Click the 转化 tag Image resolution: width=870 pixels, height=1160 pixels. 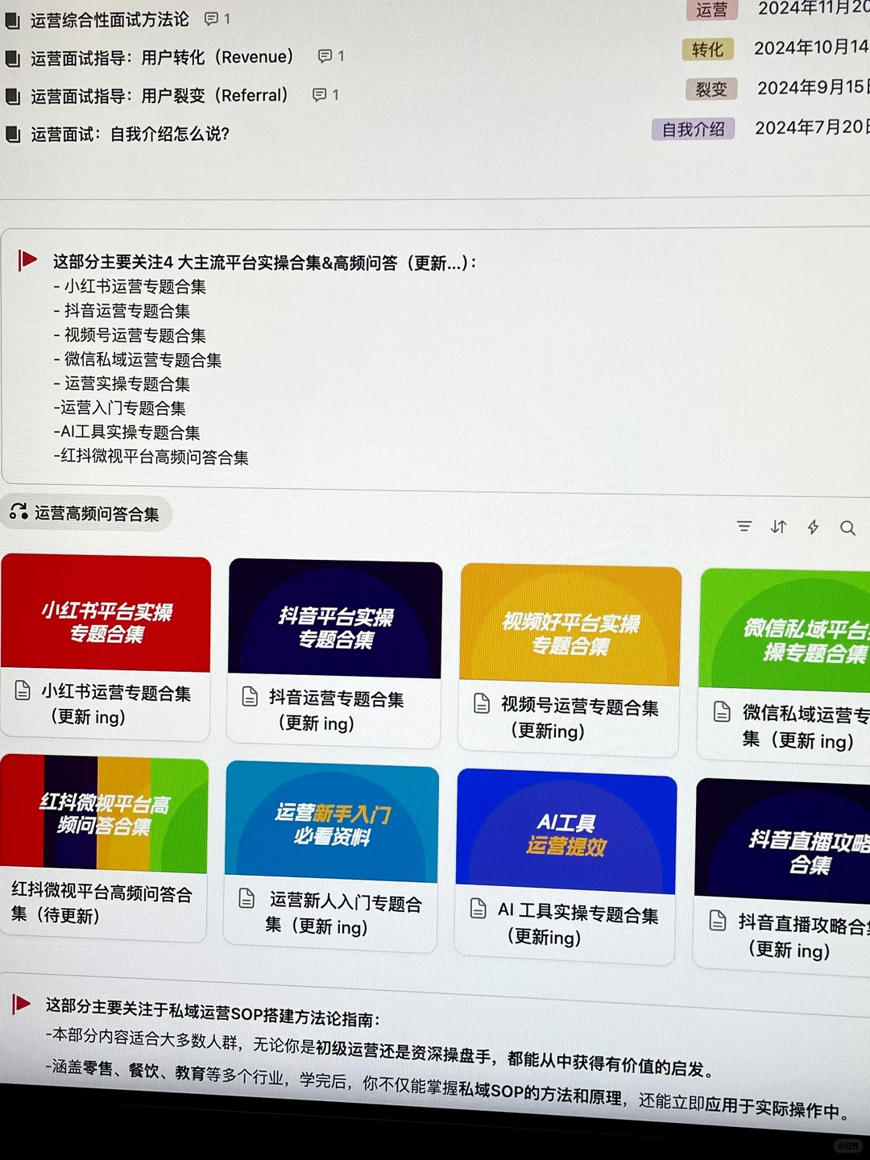tap(707, 50)
